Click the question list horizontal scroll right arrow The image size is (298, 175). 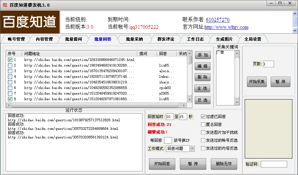click(184, 105)
